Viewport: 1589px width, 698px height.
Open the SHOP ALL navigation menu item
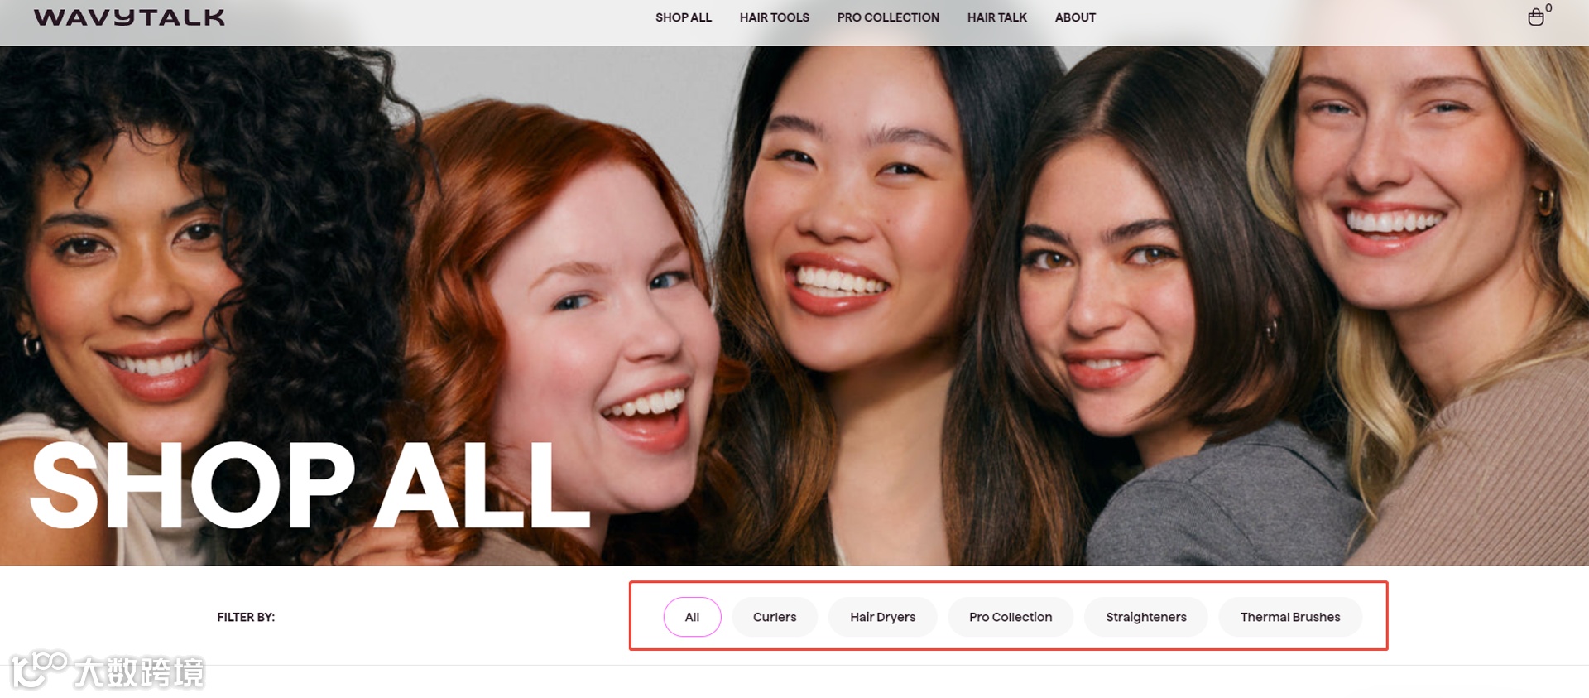pos(684,17)
